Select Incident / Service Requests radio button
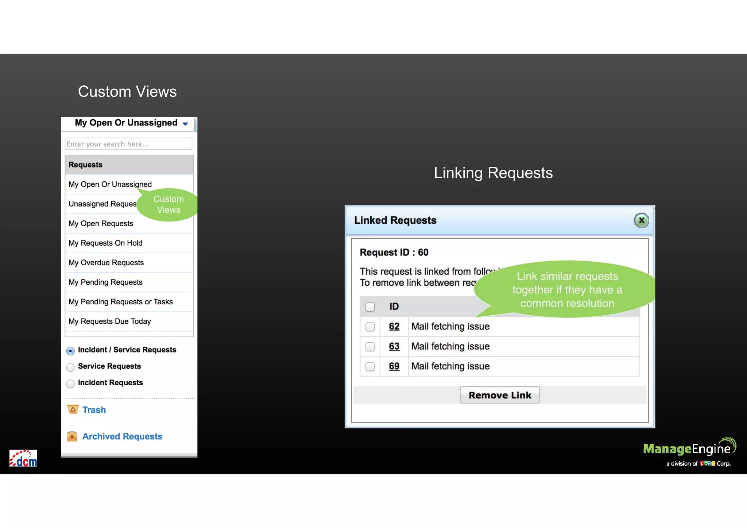The height and width of the screenshot is (528, 747). point(70,351)
